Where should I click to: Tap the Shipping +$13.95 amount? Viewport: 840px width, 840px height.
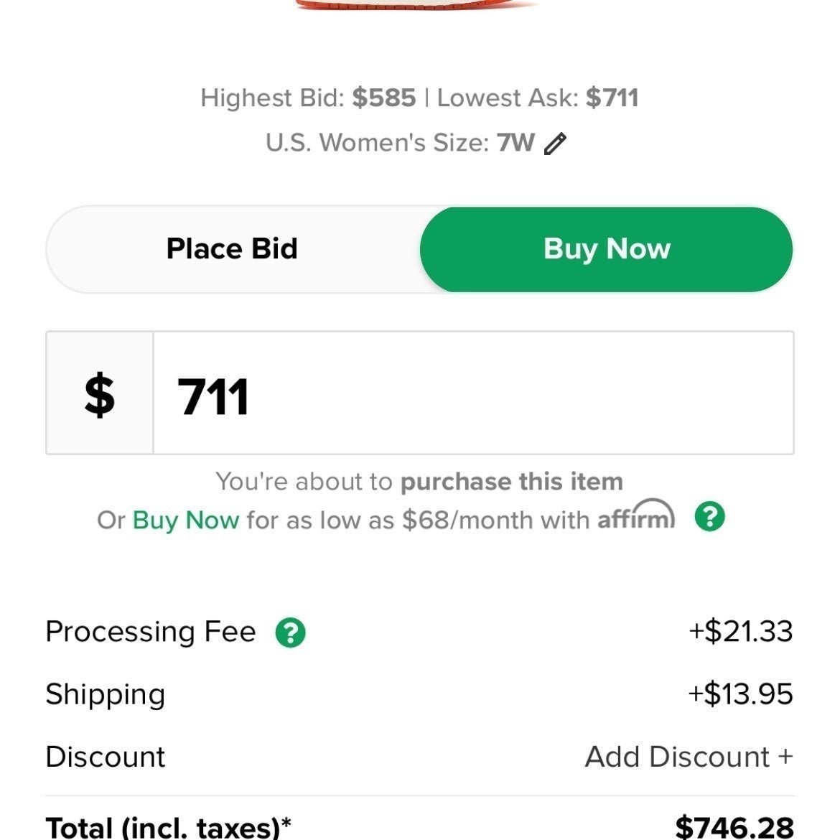point(740,694)
